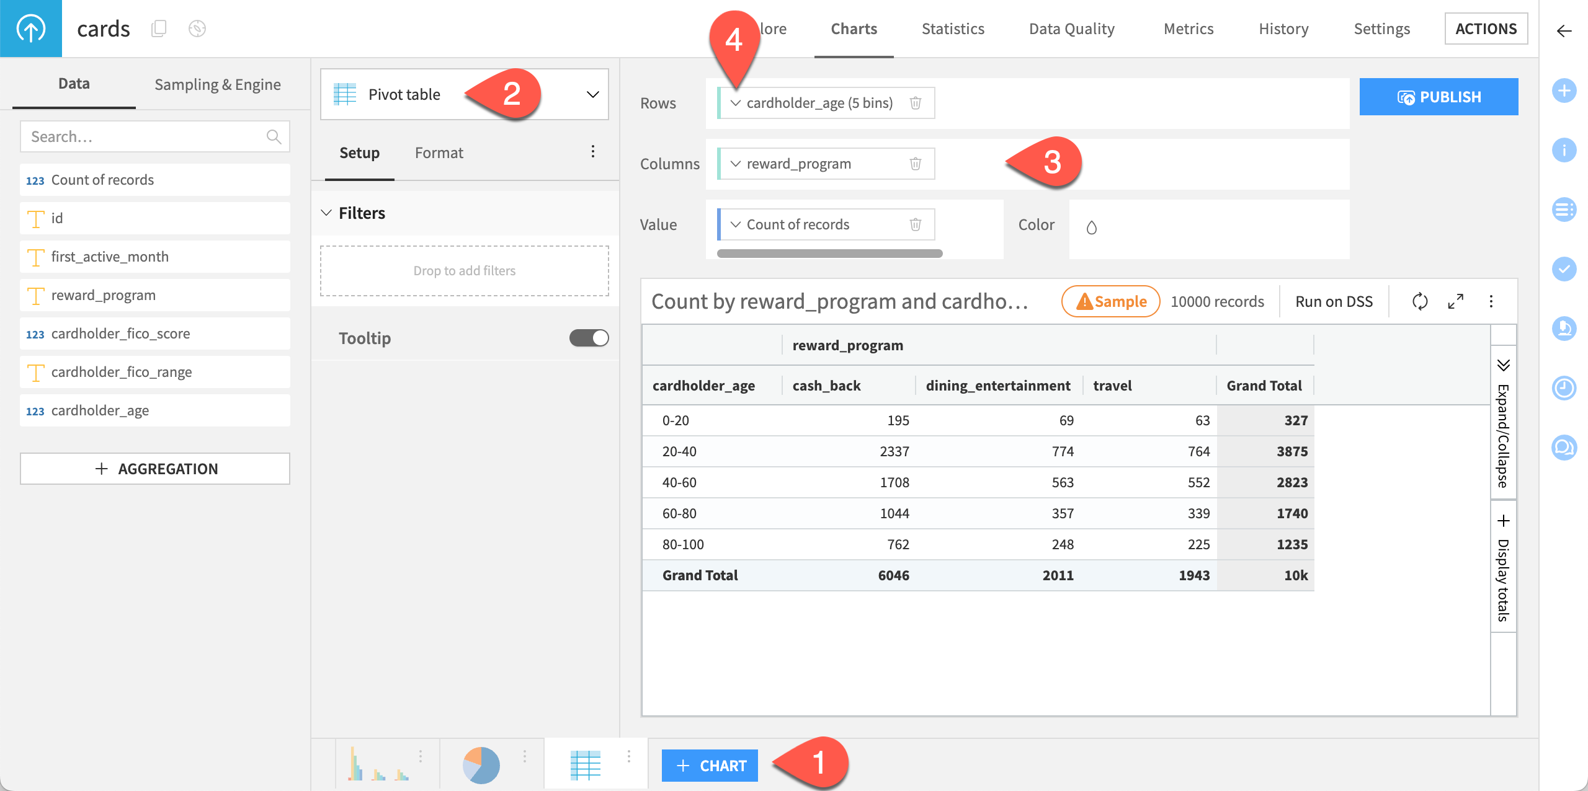Image resolution: width=1588 pixels, height=791 pixels.
Task: Click the dining_entertainment column header
Action: tap(998, 386)
